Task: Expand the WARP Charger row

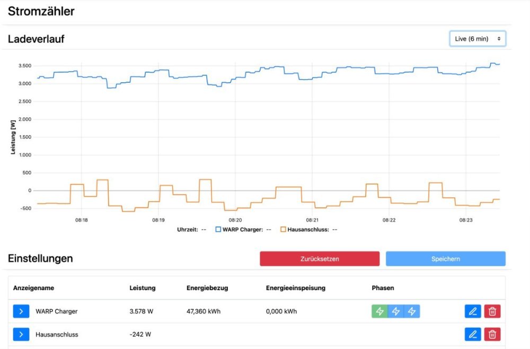Action: tap(21, 311)
